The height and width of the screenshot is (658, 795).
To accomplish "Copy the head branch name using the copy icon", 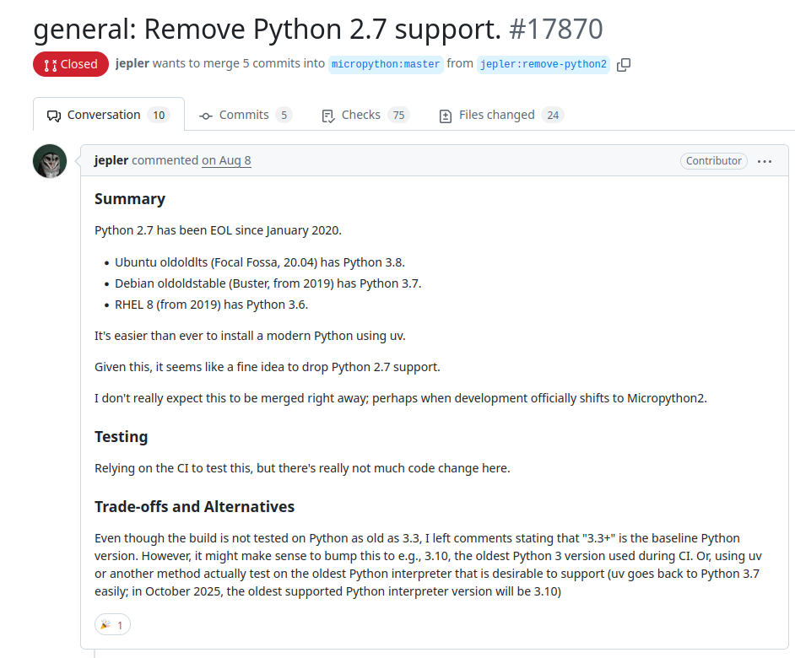I will pyautogui.click(x=624, y=65).
